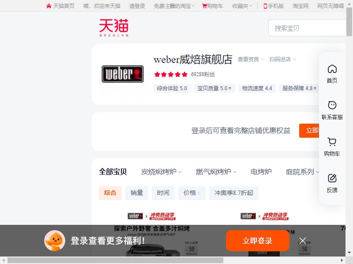Screen dimensions: 353x264
Task: Click the red home icon beside 天猫首页
Action: point(49,6)
